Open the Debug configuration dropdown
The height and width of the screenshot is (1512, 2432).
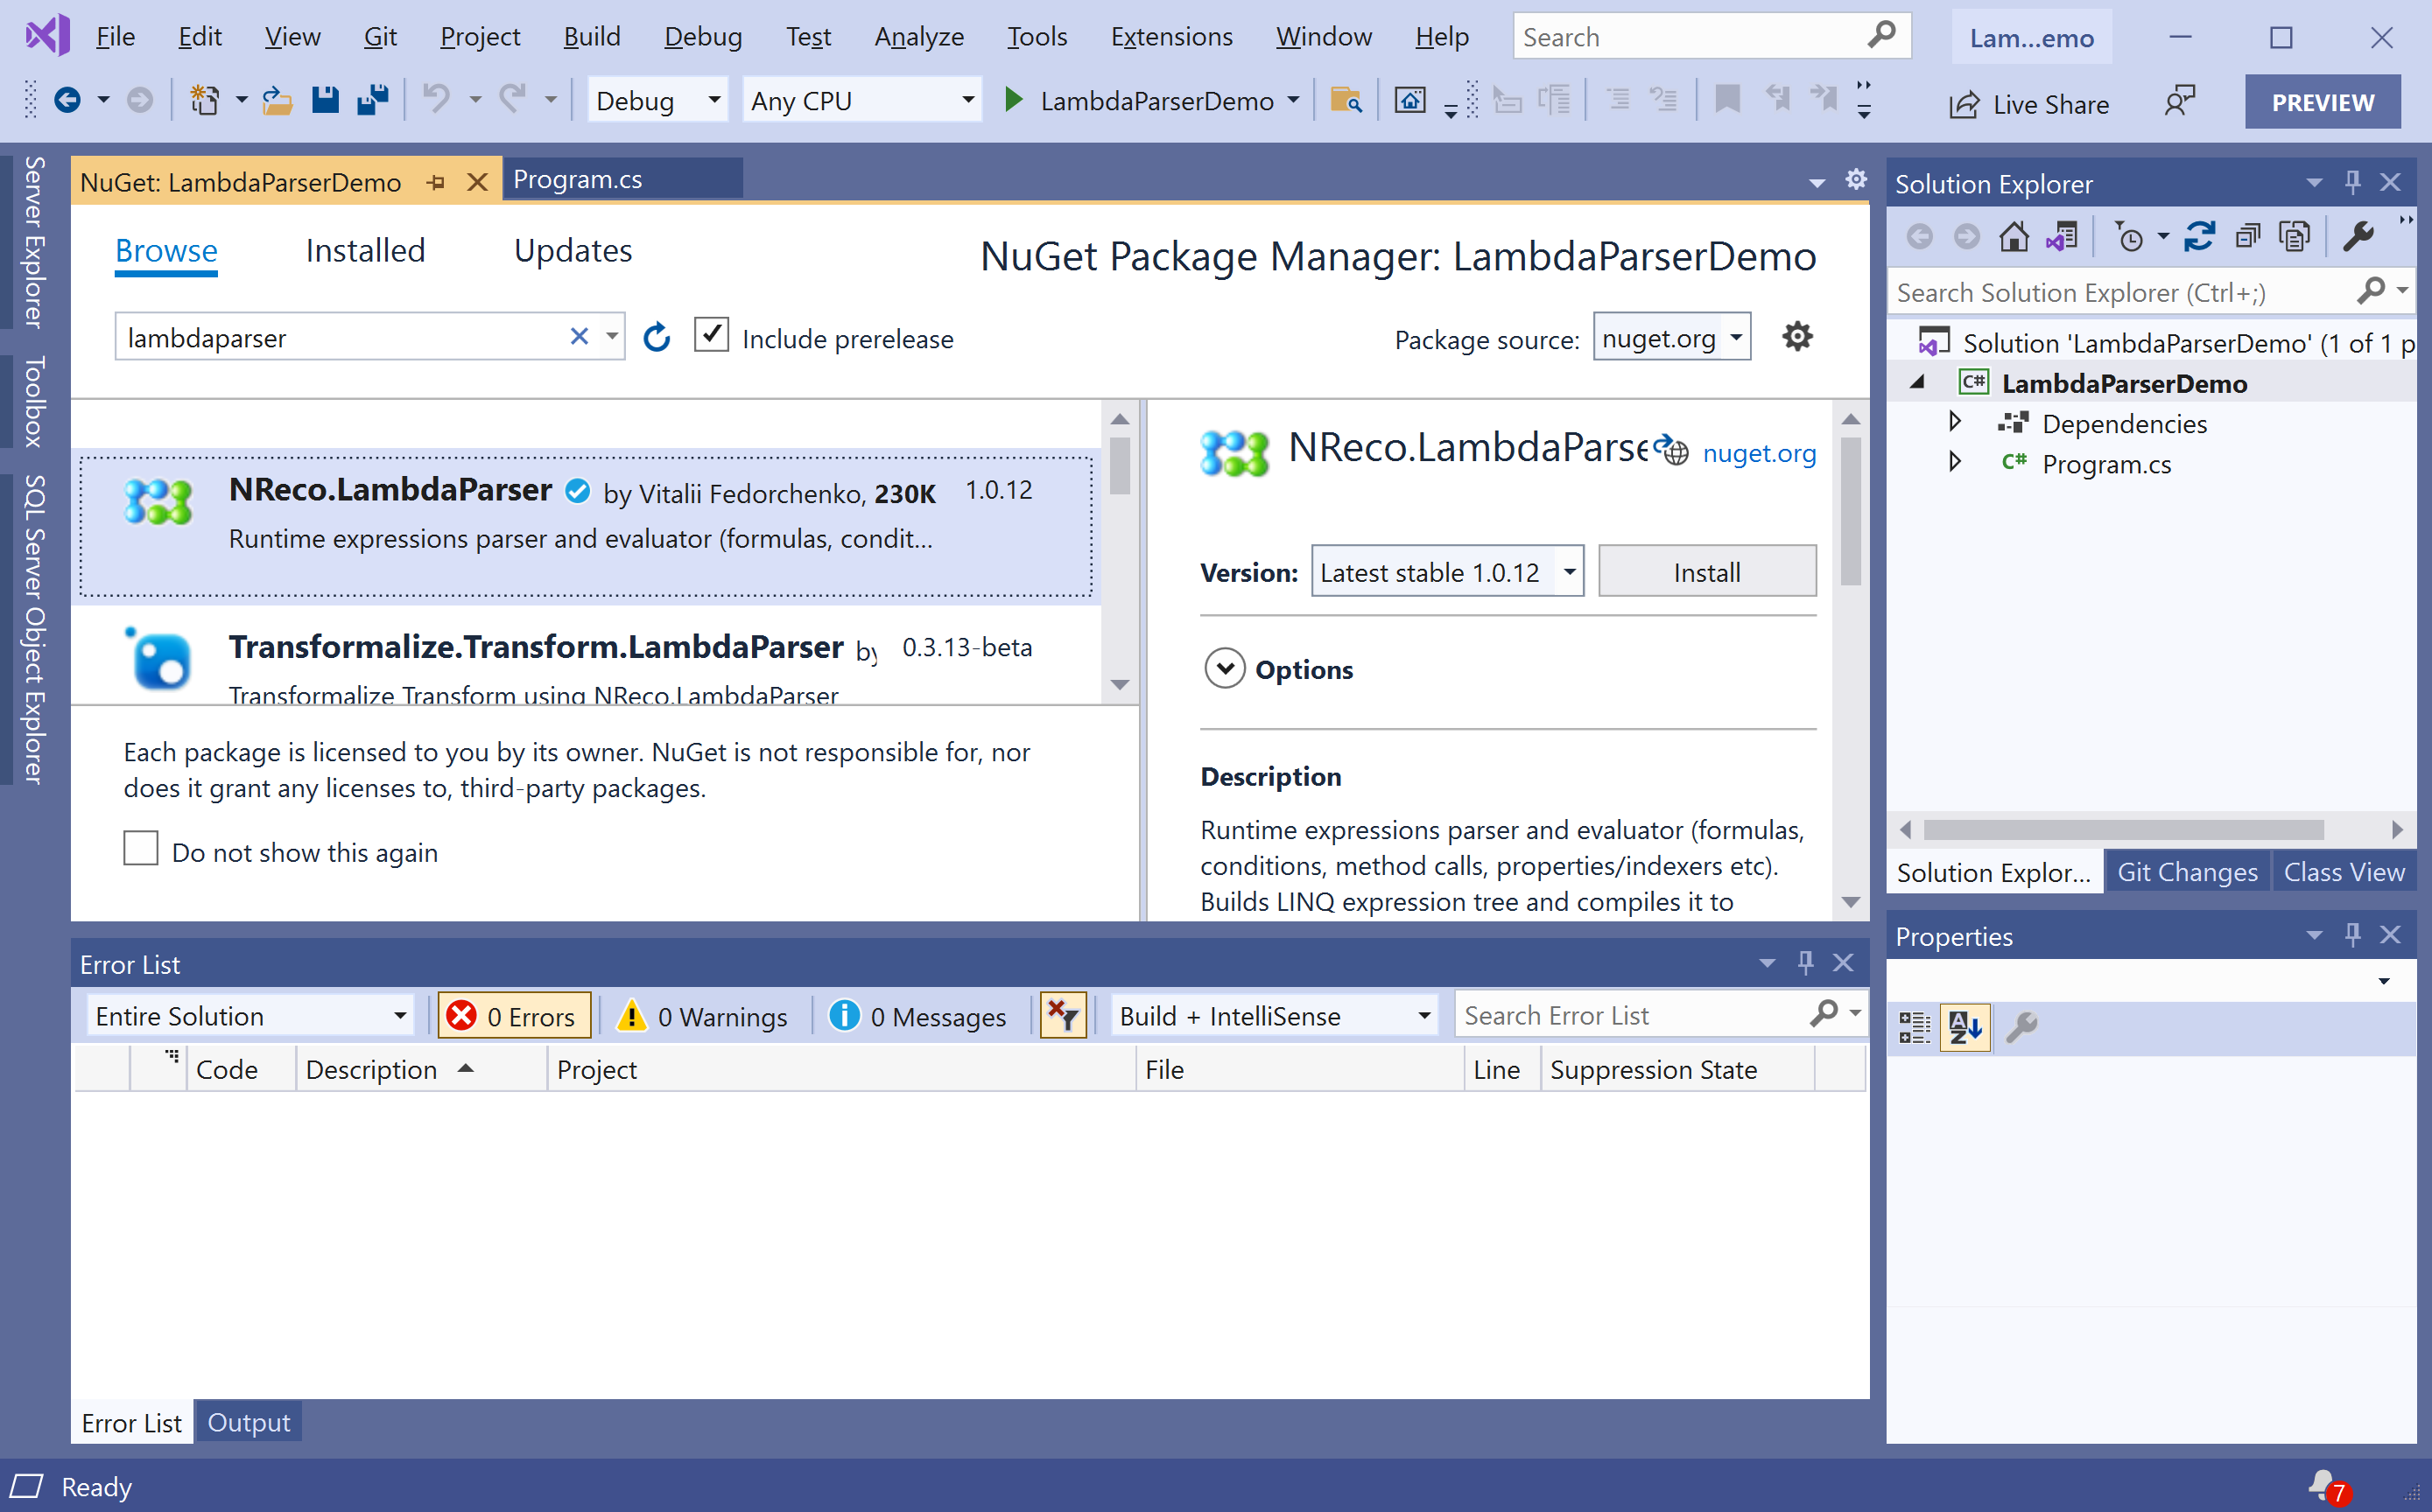click(x=657, y=100)
